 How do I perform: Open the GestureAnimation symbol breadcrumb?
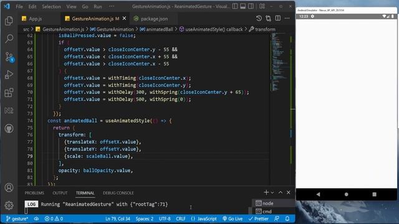(x=112, y=29)
